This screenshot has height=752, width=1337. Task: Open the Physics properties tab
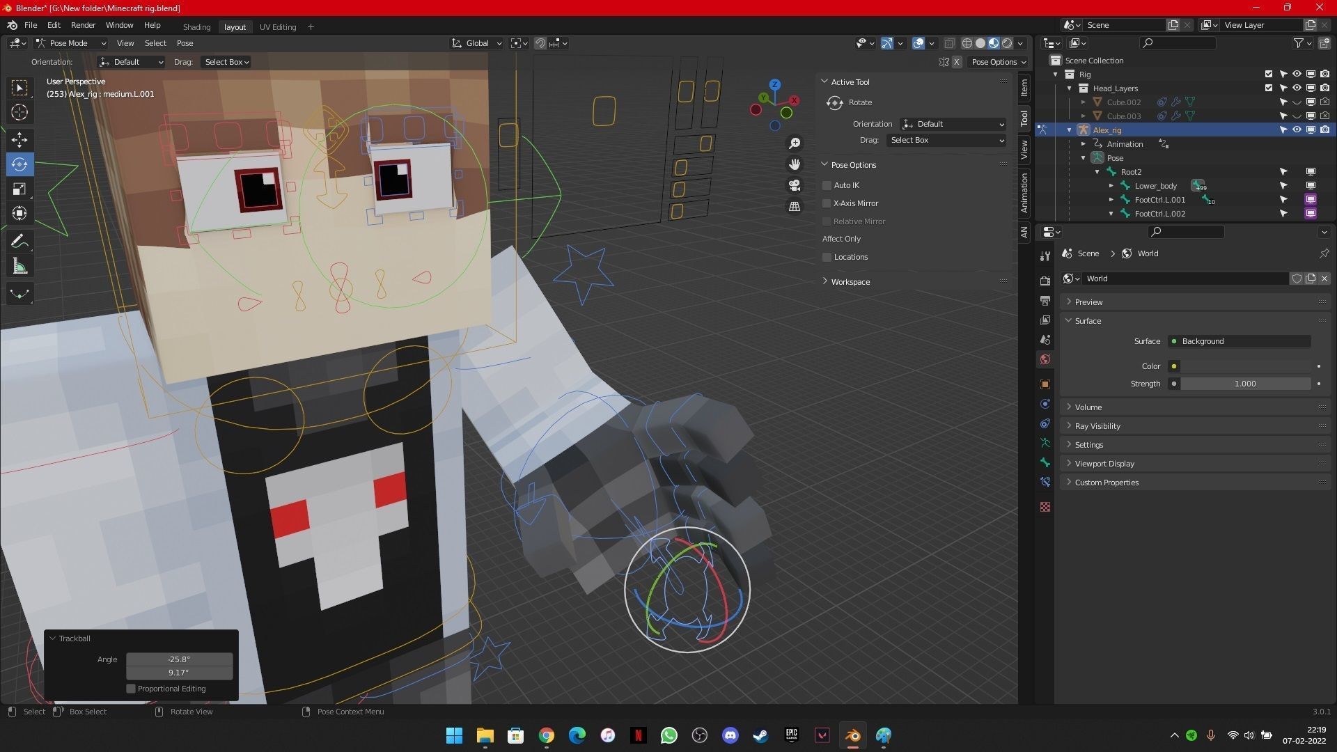[1045, 404]
